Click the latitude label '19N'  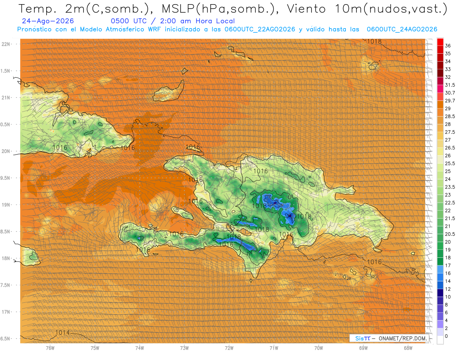tap(6, 205)
